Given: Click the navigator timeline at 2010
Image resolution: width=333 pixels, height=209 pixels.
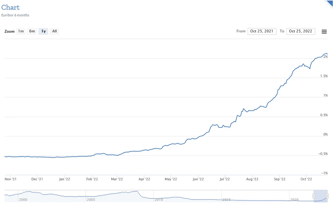Looking at the screenshot, I should point(159,200).
